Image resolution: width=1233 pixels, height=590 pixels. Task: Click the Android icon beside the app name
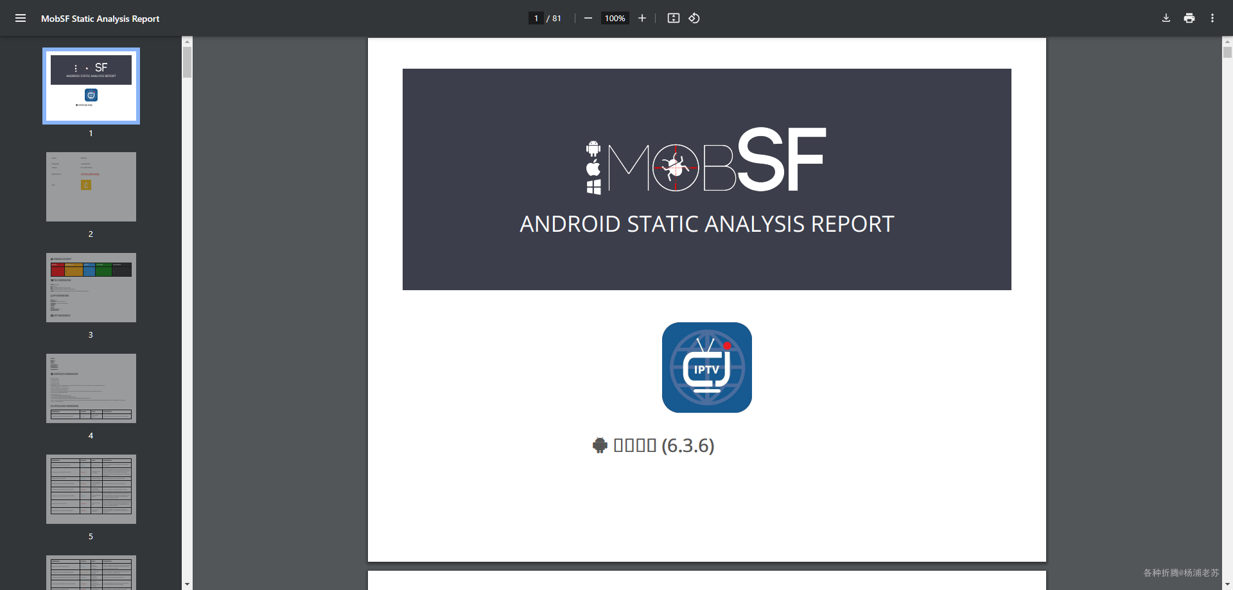click(x=600, y=446)
